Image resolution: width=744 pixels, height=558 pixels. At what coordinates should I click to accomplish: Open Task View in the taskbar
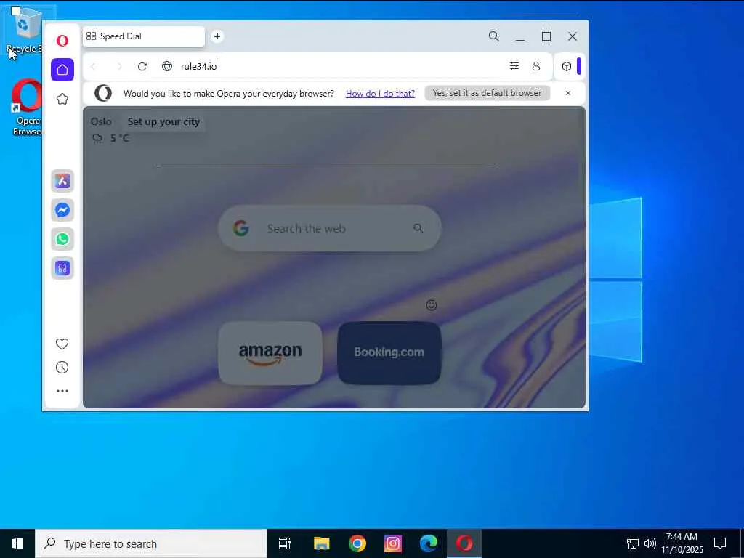[285, 543]
